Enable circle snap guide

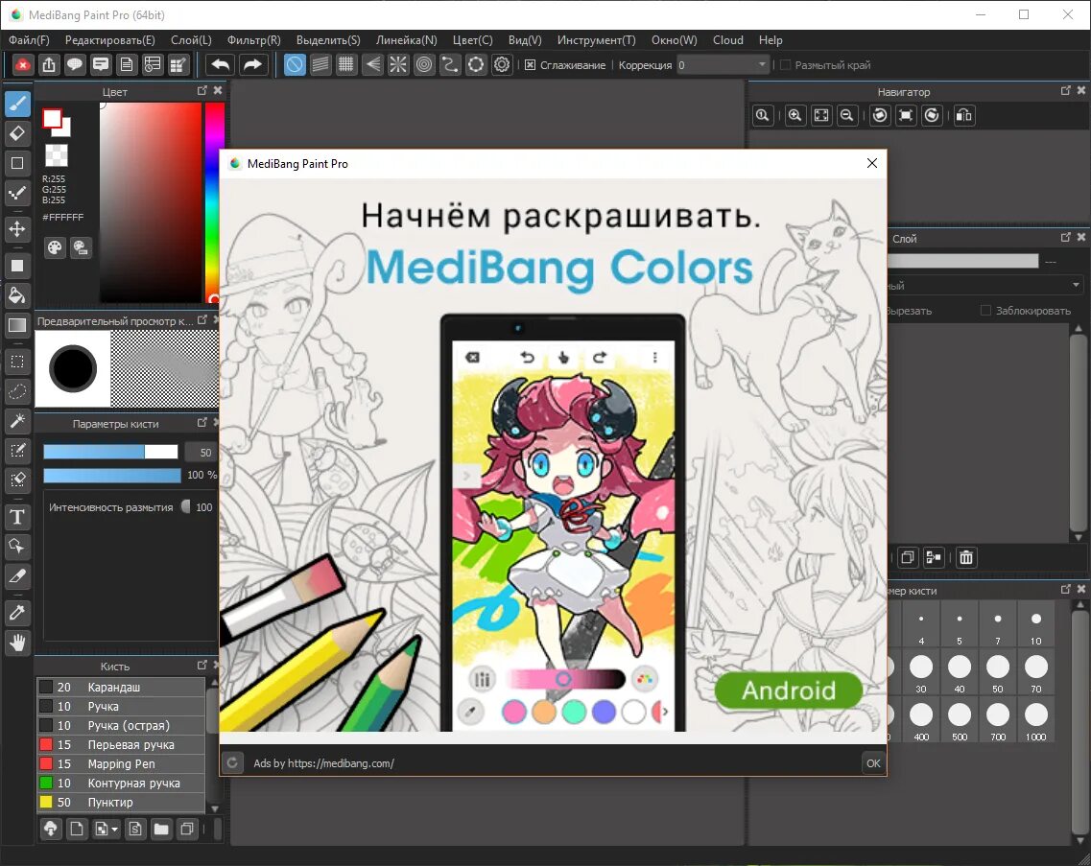(424, 64)
